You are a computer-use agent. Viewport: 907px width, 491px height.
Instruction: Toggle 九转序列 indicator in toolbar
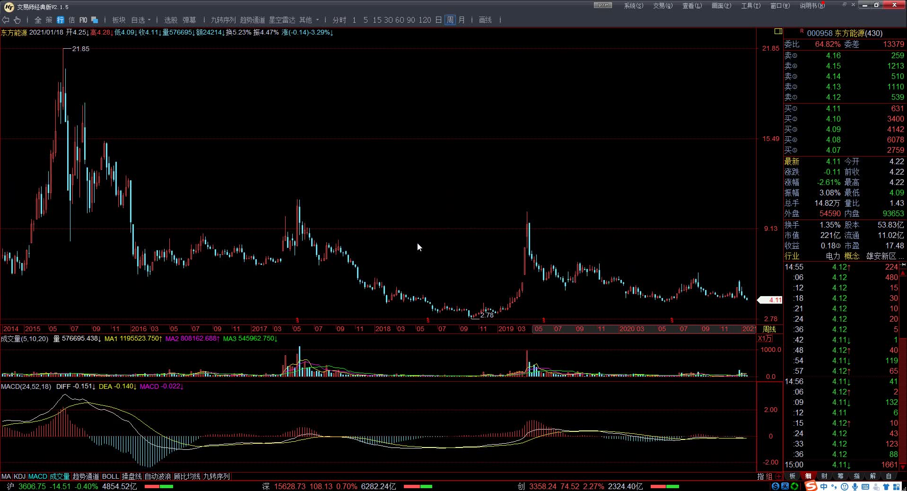(x=223, y=20)
